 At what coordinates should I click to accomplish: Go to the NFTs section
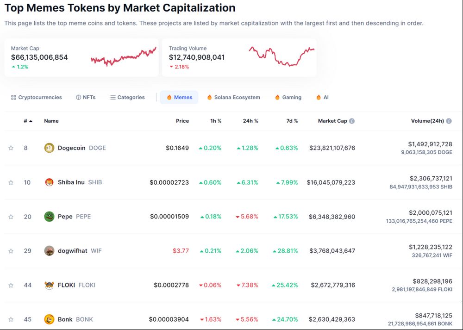click(x=86, y=98)
